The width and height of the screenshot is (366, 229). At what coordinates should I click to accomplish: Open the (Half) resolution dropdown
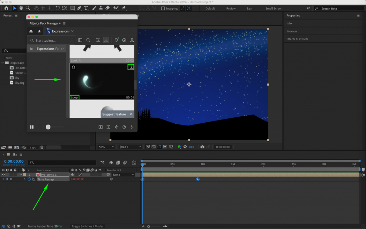tap(130, 147)
